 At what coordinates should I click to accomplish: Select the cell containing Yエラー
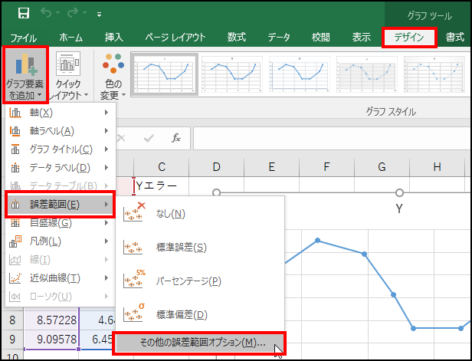162,185
